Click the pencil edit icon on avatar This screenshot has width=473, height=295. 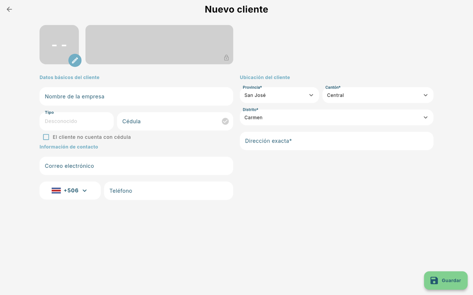75,60
